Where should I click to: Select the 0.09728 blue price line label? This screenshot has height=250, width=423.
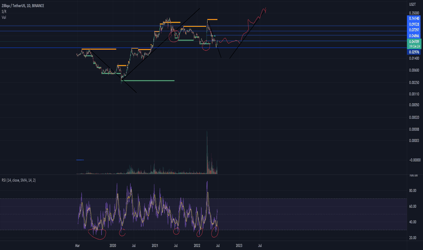click(414, 25)
